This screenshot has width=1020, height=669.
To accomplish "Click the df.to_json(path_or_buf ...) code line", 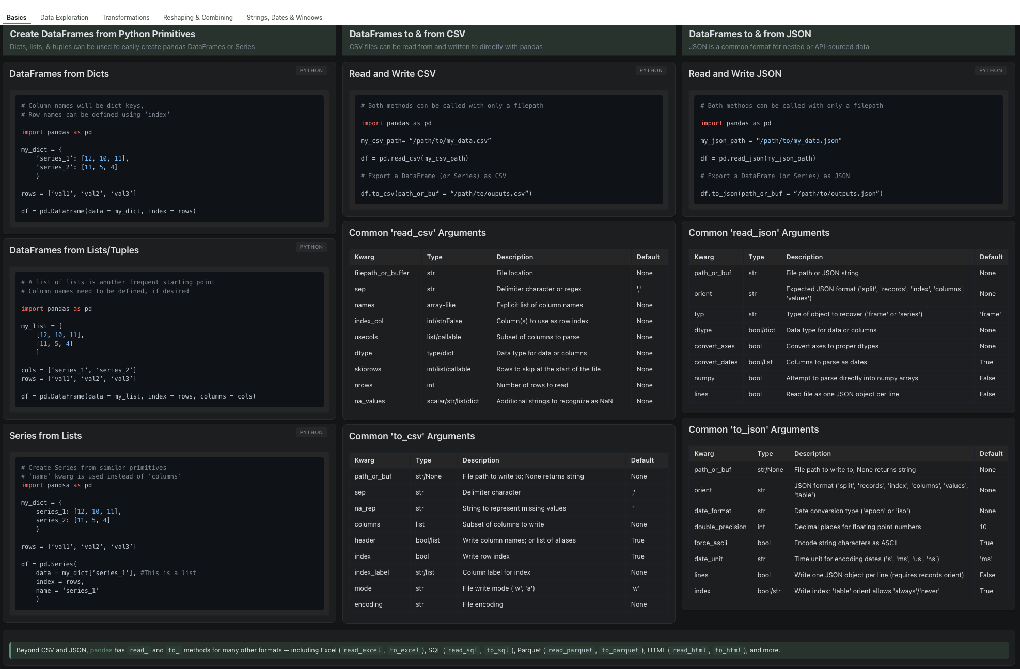I will (x=792, y=194).
